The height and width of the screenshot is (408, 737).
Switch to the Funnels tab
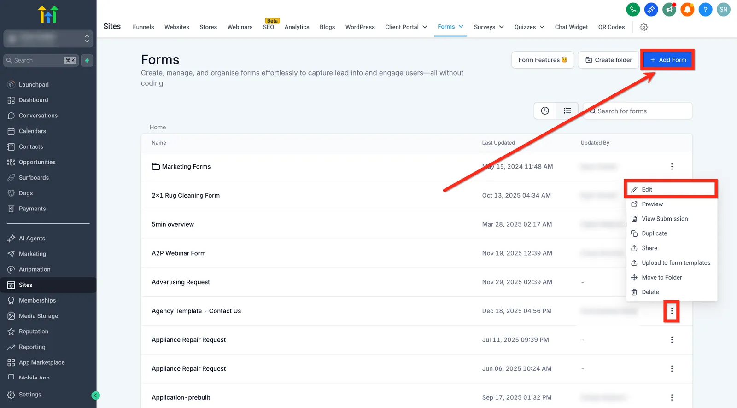[x=143, y=27]
